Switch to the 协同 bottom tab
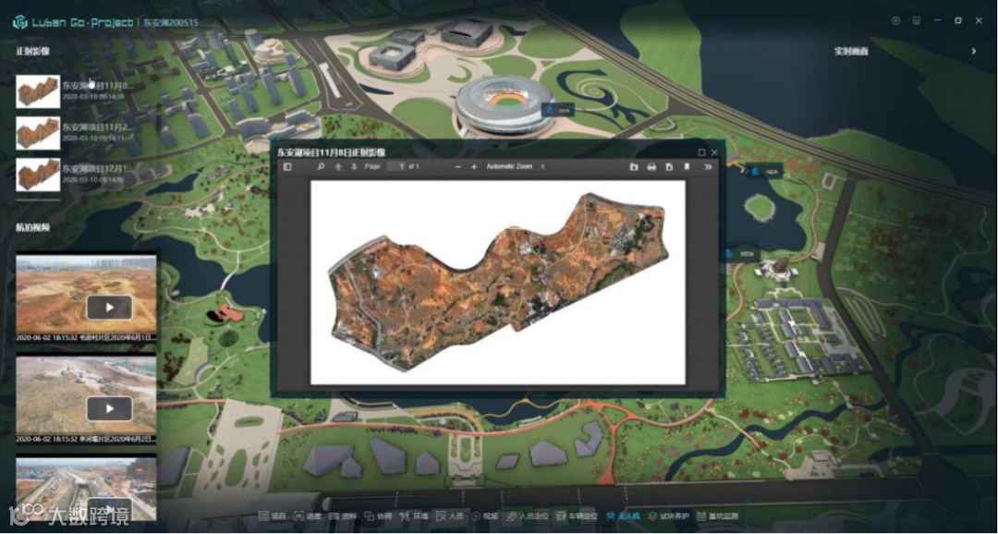 [377, 516]
